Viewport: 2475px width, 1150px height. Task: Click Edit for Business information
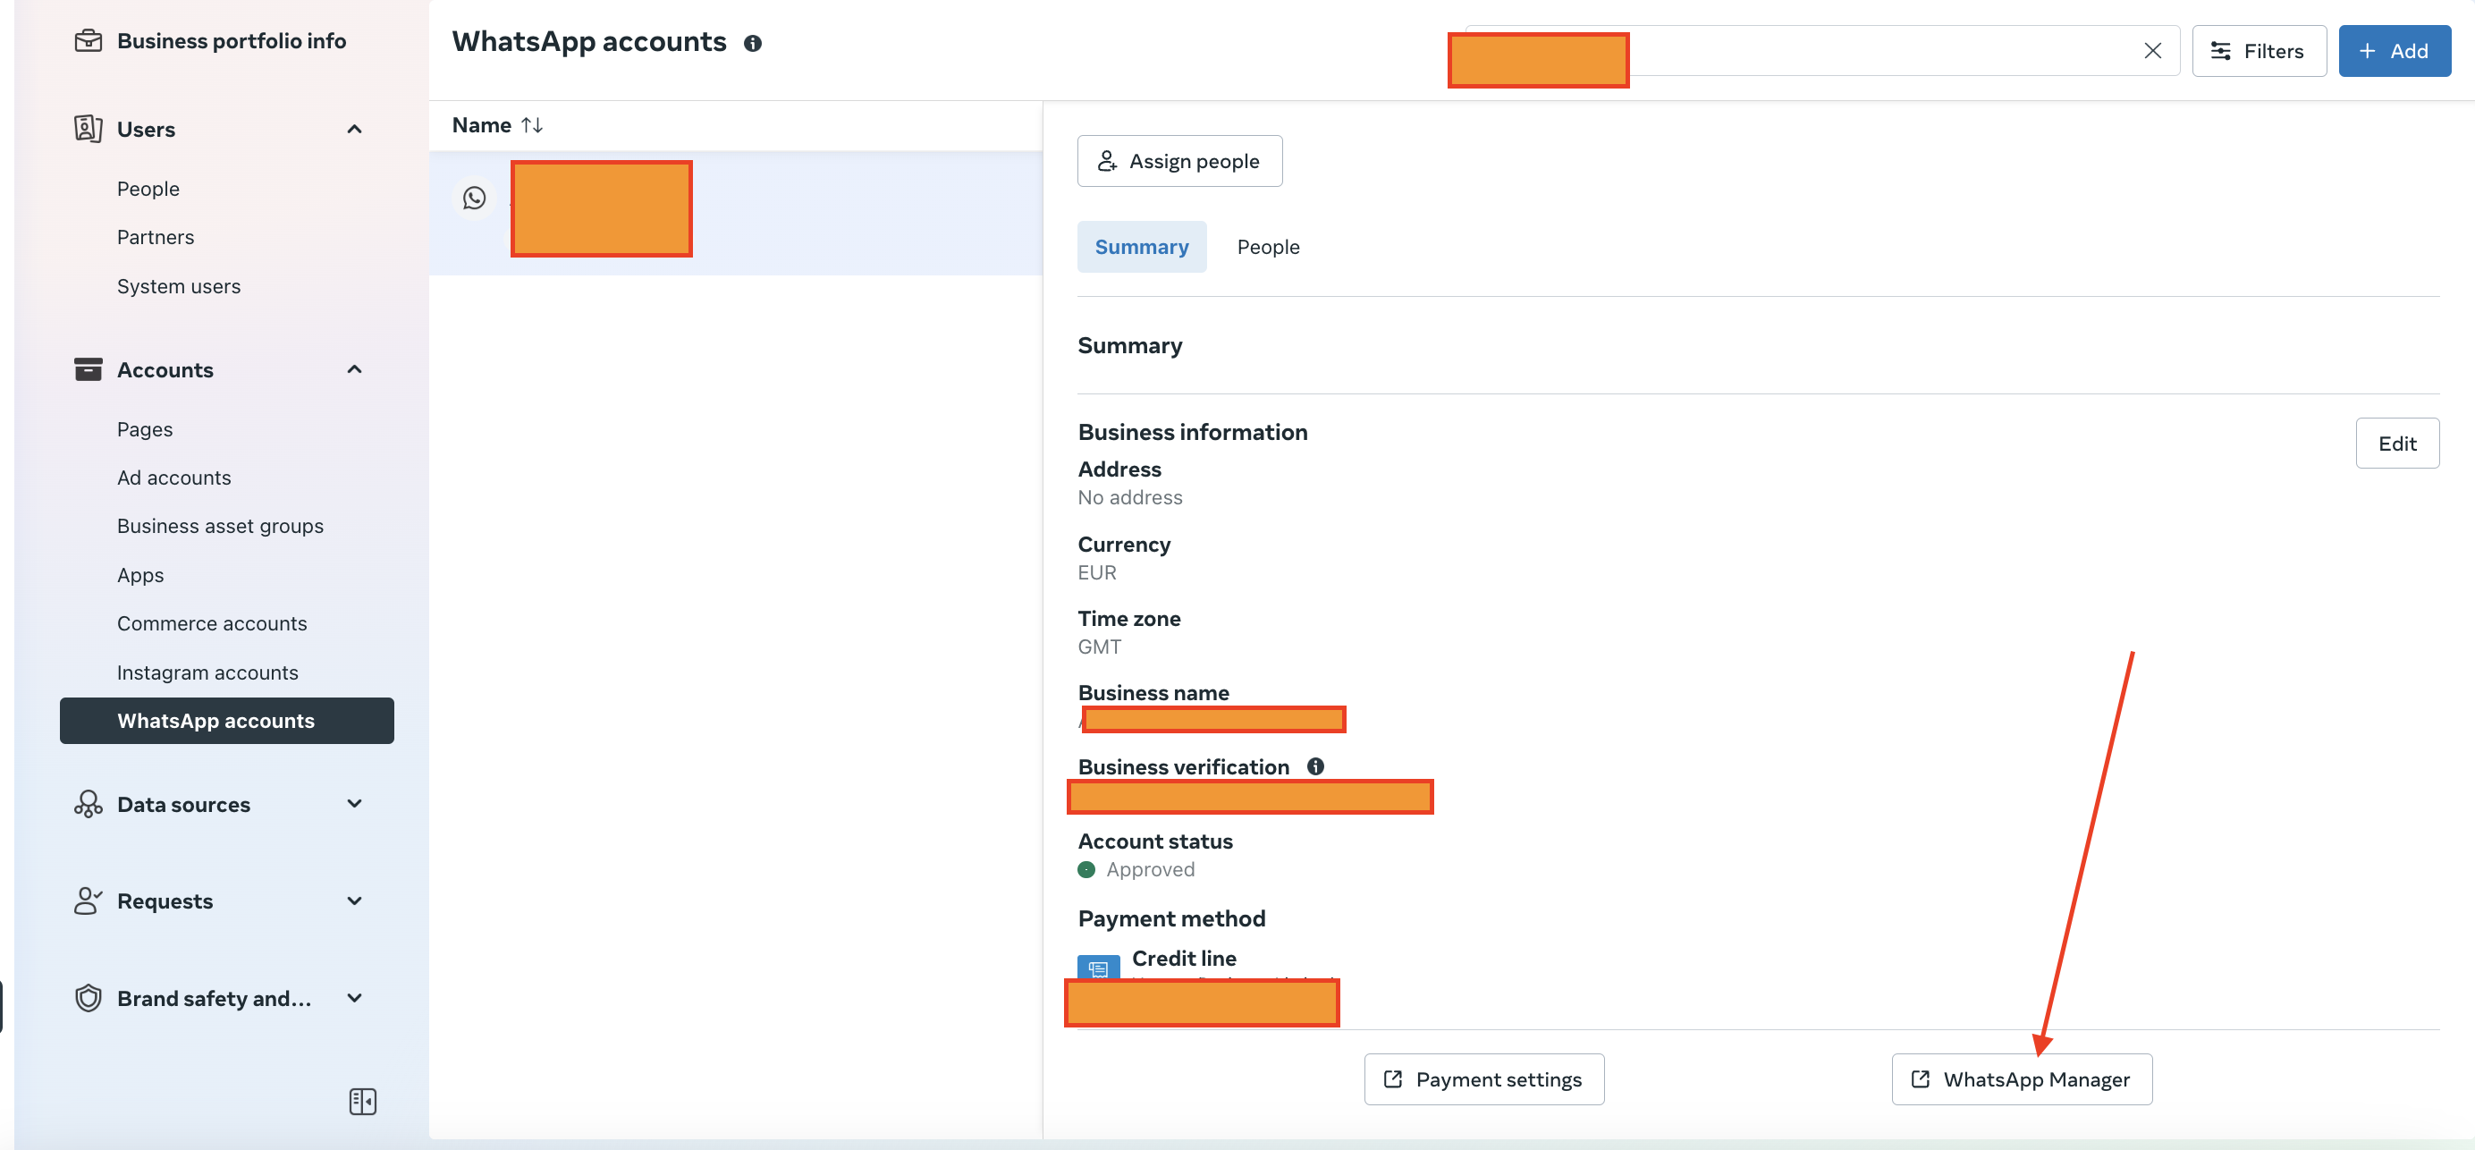[x=2397, y=443]
